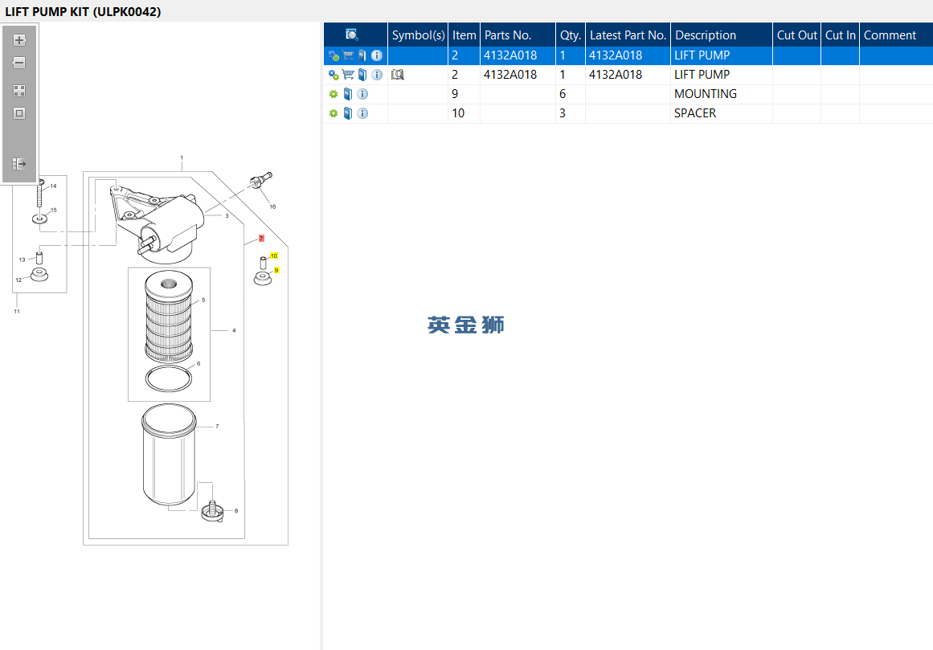Sort by Parts No. column header
Image resolution: width=933 pixels, height=650 pixels.
508,35
